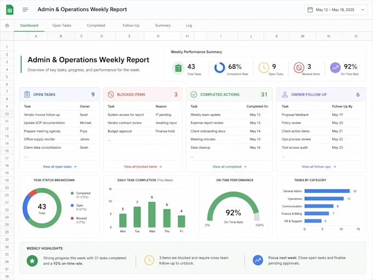The height and width of the screenshot is (280, 373).
Task: Click the Open Tasks clock icon
Action: [x=264, y=68]
